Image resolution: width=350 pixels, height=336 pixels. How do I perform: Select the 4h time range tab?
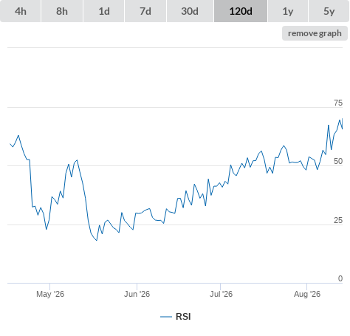click(21, 11)
